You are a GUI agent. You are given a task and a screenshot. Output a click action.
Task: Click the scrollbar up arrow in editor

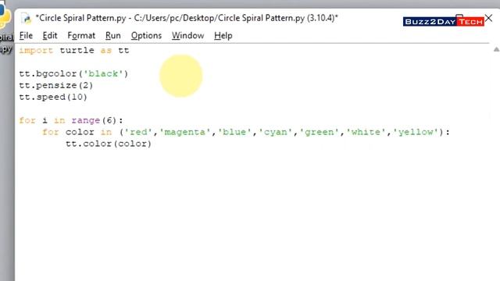point(496,49)
